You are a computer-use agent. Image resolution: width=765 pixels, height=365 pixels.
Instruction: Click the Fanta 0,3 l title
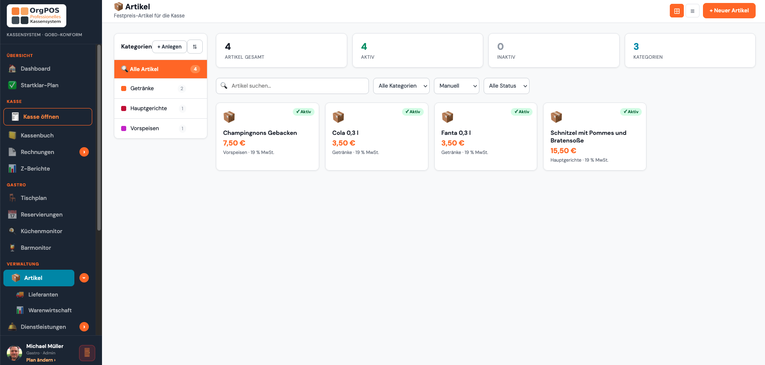pos(456,133)
